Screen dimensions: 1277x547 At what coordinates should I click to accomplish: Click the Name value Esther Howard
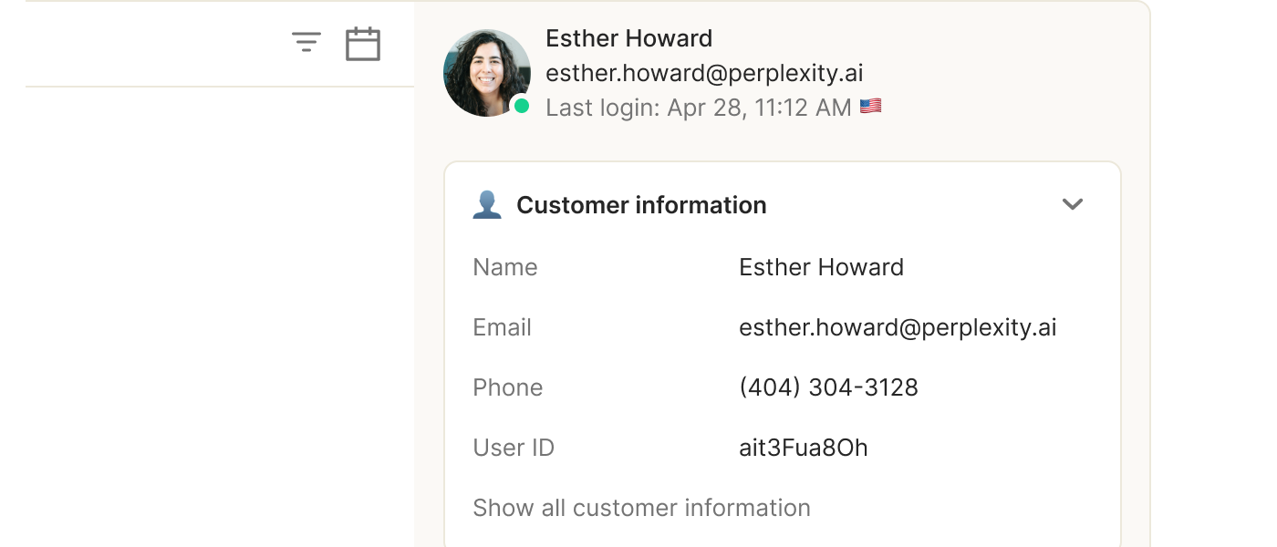821,267
